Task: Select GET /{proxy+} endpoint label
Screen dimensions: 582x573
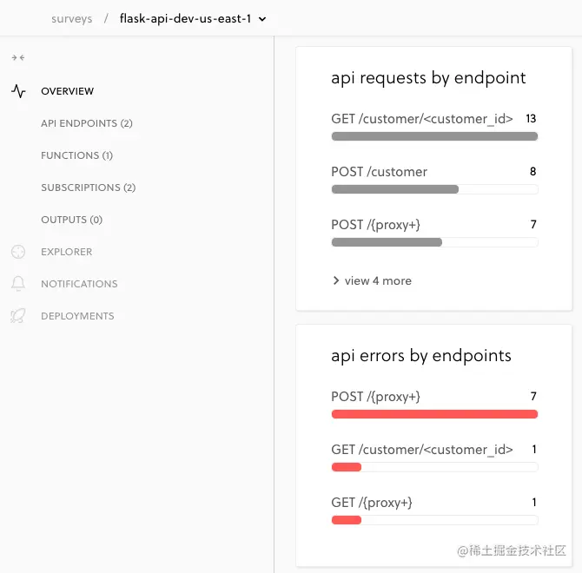Action: [x=372, y=503]
